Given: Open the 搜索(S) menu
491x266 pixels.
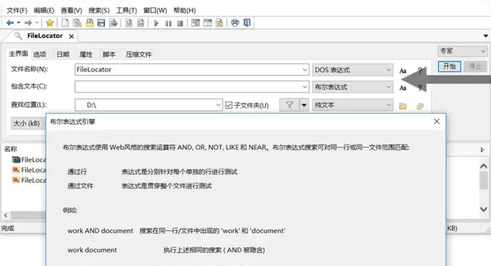Looking at the screenshot, I should click(99, 10).
